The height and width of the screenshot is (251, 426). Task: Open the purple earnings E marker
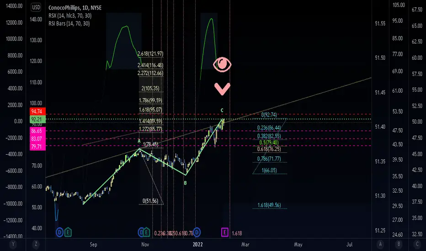pos(225,232)
